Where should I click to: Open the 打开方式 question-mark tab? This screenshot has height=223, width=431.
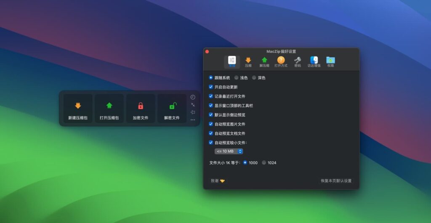pos(281,62)
